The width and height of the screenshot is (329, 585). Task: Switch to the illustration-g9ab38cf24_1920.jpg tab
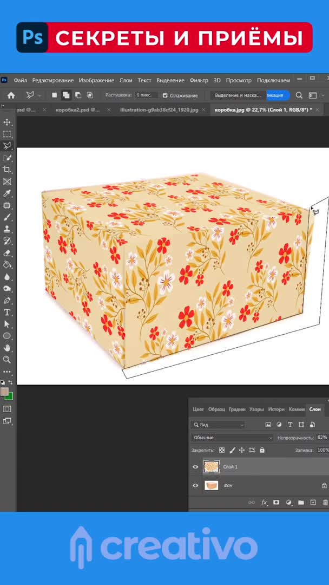(159, 110)
